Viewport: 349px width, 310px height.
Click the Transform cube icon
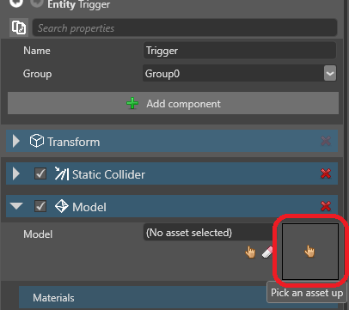(x=37, y=141)
